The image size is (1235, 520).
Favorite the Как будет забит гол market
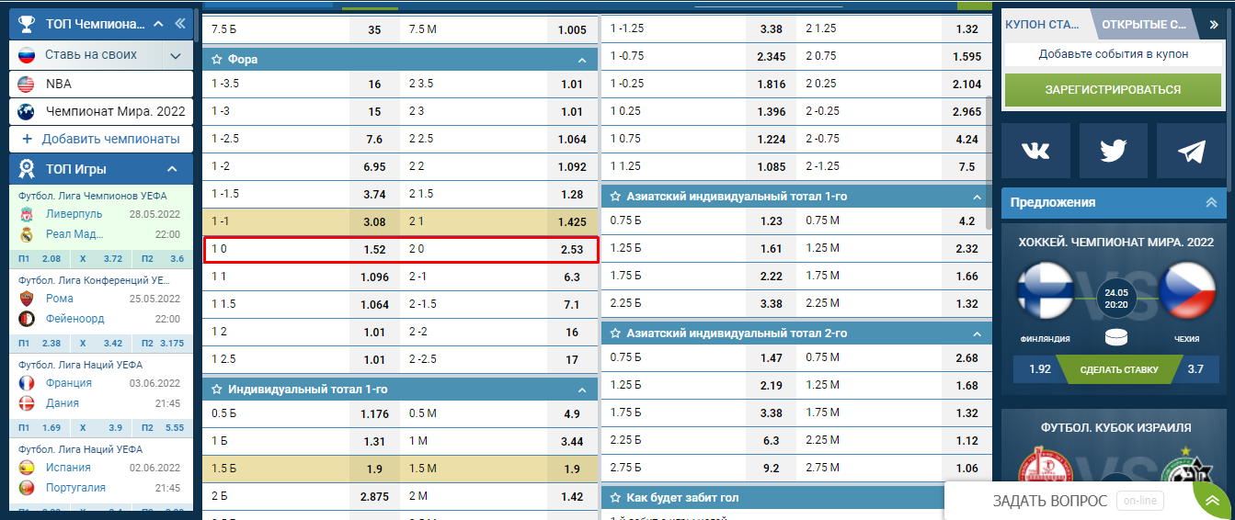click(615, 498)
